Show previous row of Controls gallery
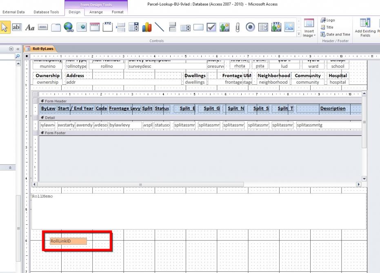 (299, 21)
